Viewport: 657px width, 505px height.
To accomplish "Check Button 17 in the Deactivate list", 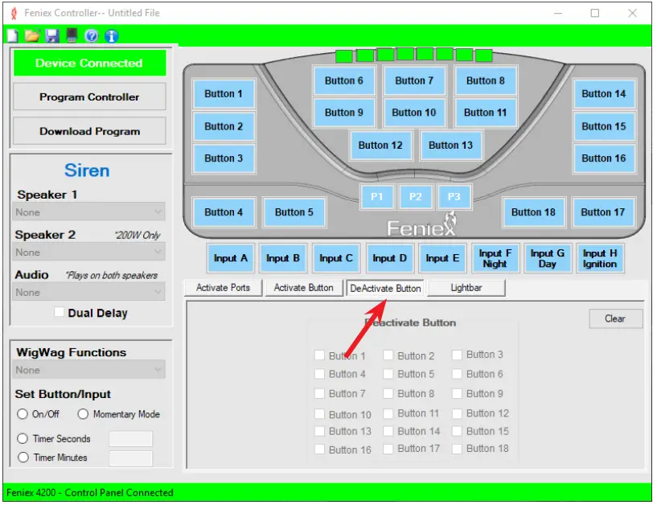I will coord(388,449).
